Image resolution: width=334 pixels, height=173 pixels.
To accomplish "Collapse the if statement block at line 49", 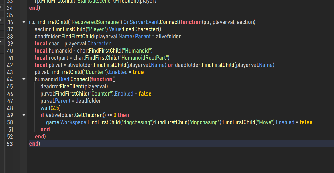I will [24, 115].
